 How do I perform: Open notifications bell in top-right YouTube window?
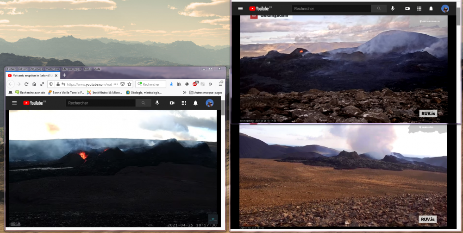coord(431,8)
